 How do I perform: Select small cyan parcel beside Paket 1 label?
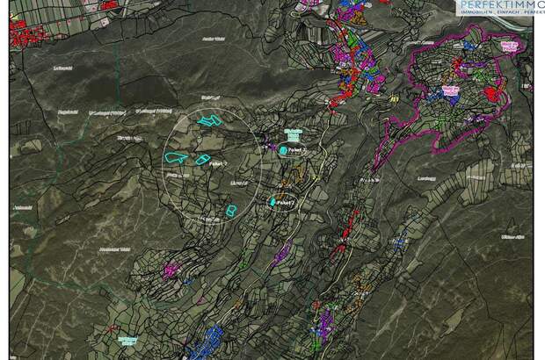[x=203, y=159]
